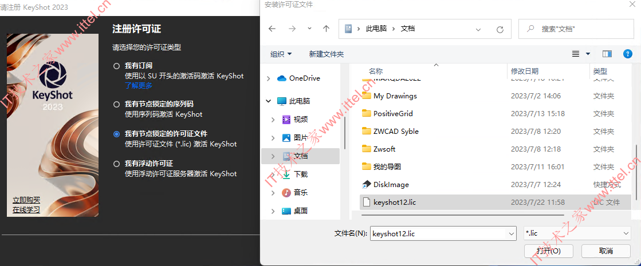Screen dimensions: 641x266
Task: Select the 下载 downloads arrow icon
Action: tap(286, 174)
